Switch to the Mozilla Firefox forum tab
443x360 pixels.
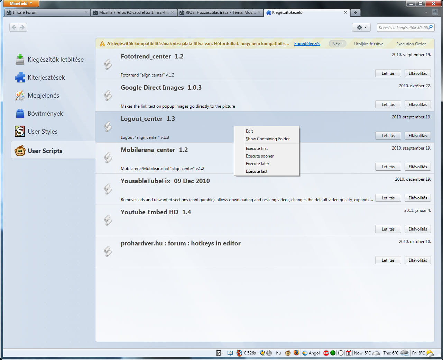[x=134, y=12]
